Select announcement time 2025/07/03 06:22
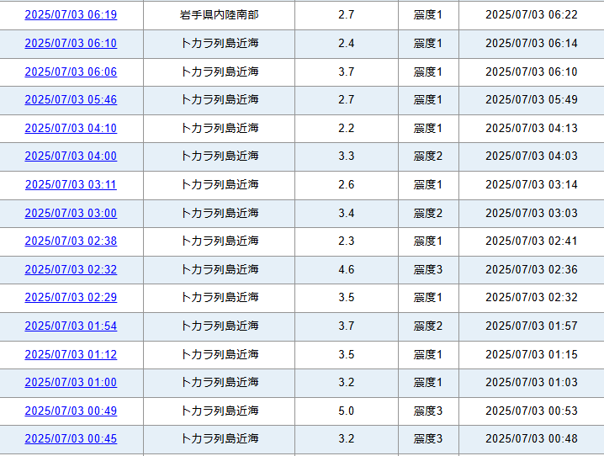This screenshot has height=456, width=604. (532, 14)
